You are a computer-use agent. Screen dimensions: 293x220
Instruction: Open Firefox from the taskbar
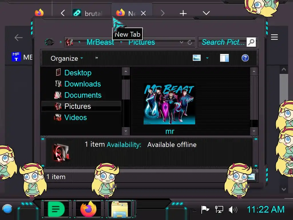(x=89, y=209)
